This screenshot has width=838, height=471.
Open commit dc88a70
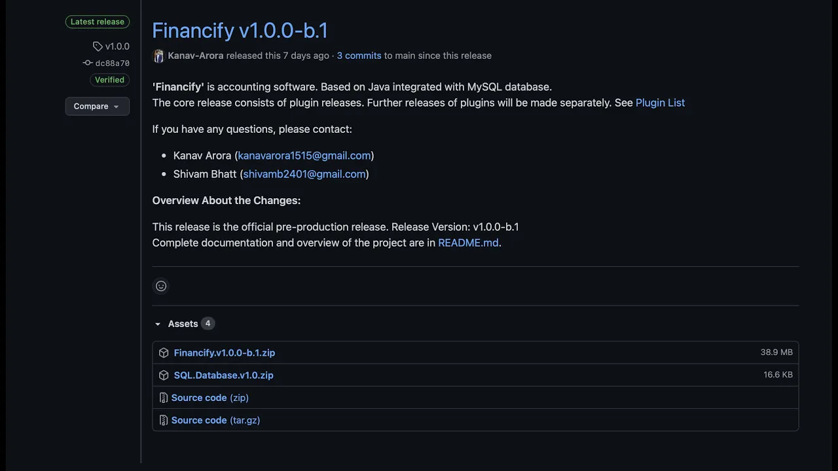tap(113, 63)
